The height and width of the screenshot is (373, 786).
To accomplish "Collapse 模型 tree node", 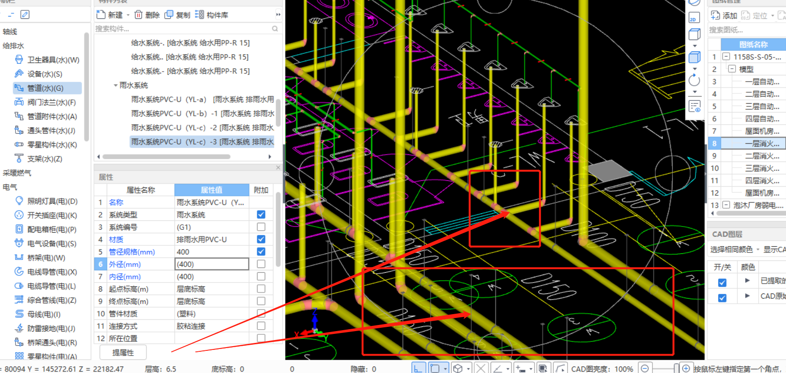I will [x=732, y=69].
